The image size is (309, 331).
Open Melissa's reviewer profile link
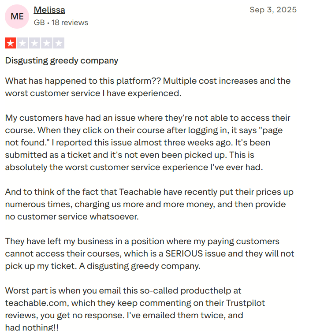tap(49, 10)
